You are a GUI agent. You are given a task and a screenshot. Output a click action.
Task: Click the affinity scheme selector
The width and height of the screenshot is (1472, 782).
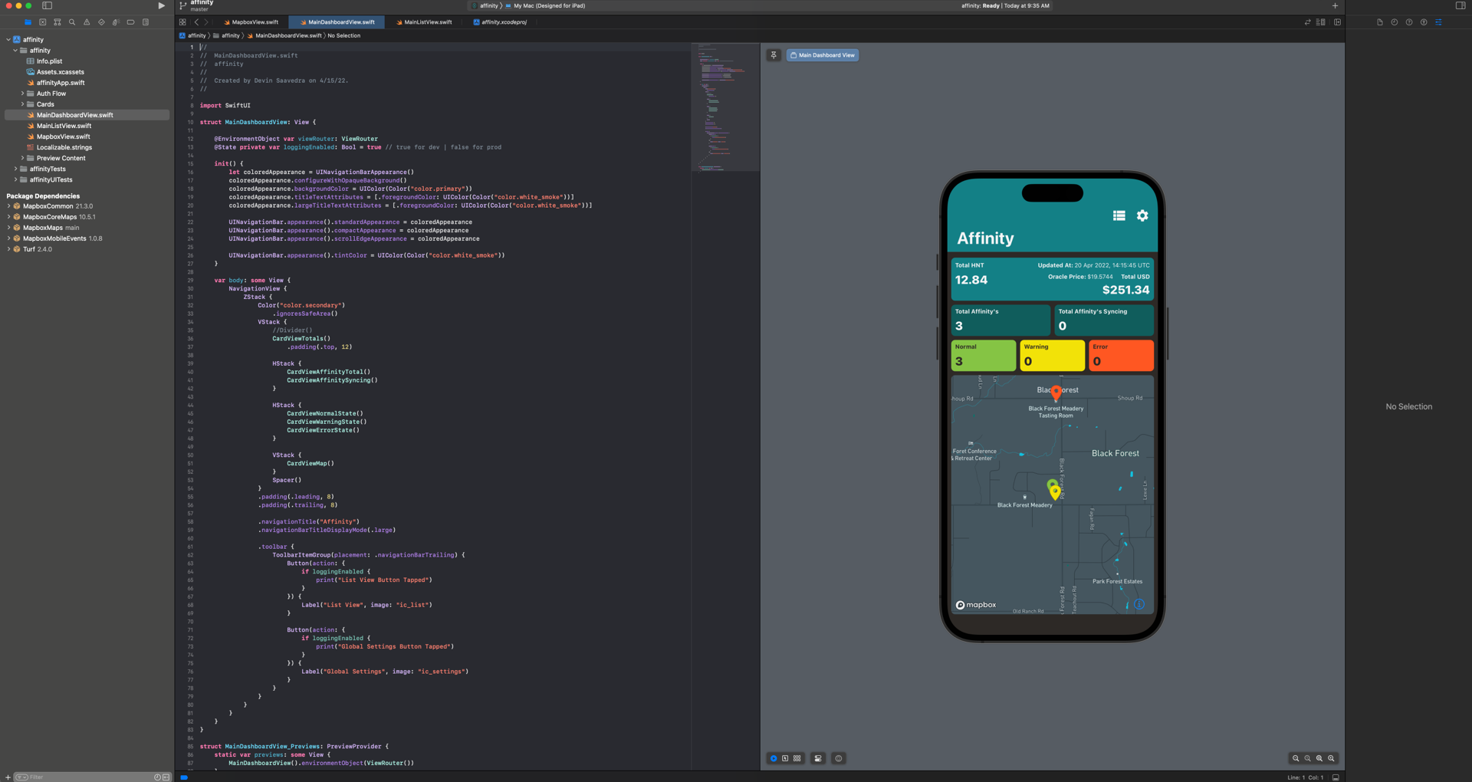click(x=485, y=5)
